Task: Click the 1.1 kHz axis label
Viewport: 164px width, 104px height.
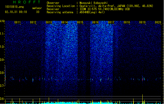Action: pos(2,34)
